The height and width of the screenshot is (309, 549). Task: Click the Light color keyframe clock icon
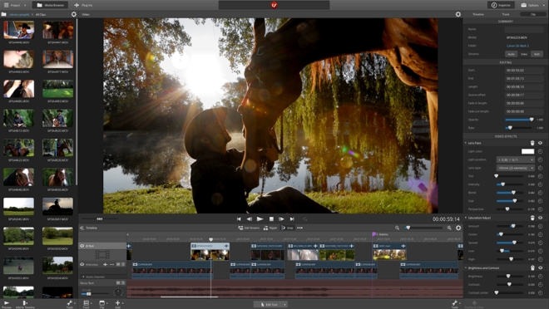(540, 151)
